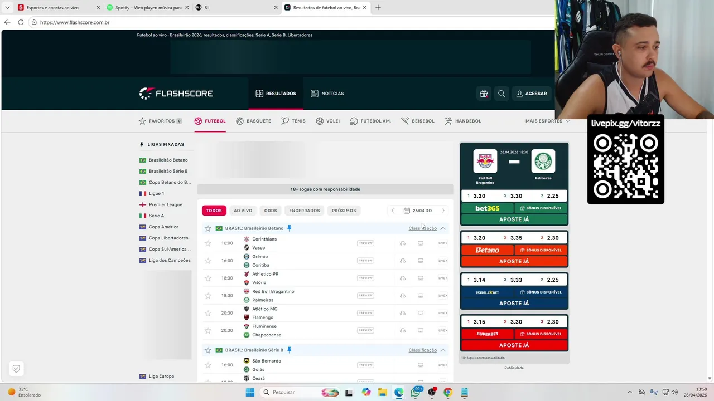Open Favoritos sports menu item
This screenshot has height=401, width=714.
pyautogui.click(x=161, y=121)
